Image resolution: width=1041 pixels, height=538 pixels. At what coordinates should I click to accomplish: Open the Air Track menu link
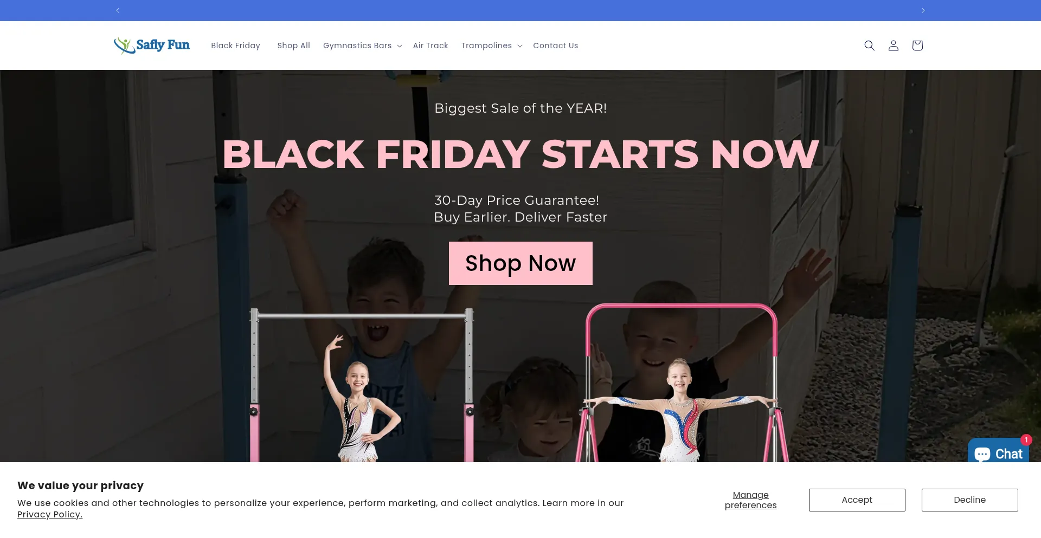pyautogui.click(x=430, y=46)
